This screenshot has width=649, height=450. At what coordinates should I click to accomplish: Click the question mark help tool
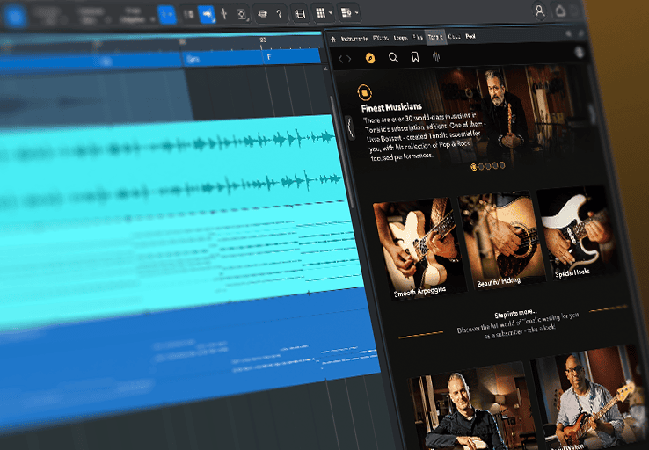[x=279, y=13]
